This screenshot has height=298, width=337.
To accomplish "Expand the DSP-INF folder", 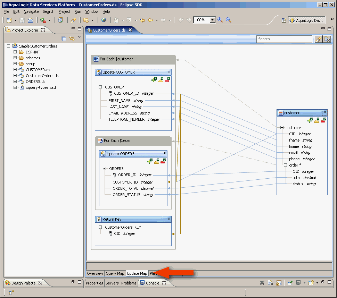I will [x=15, y=52].
